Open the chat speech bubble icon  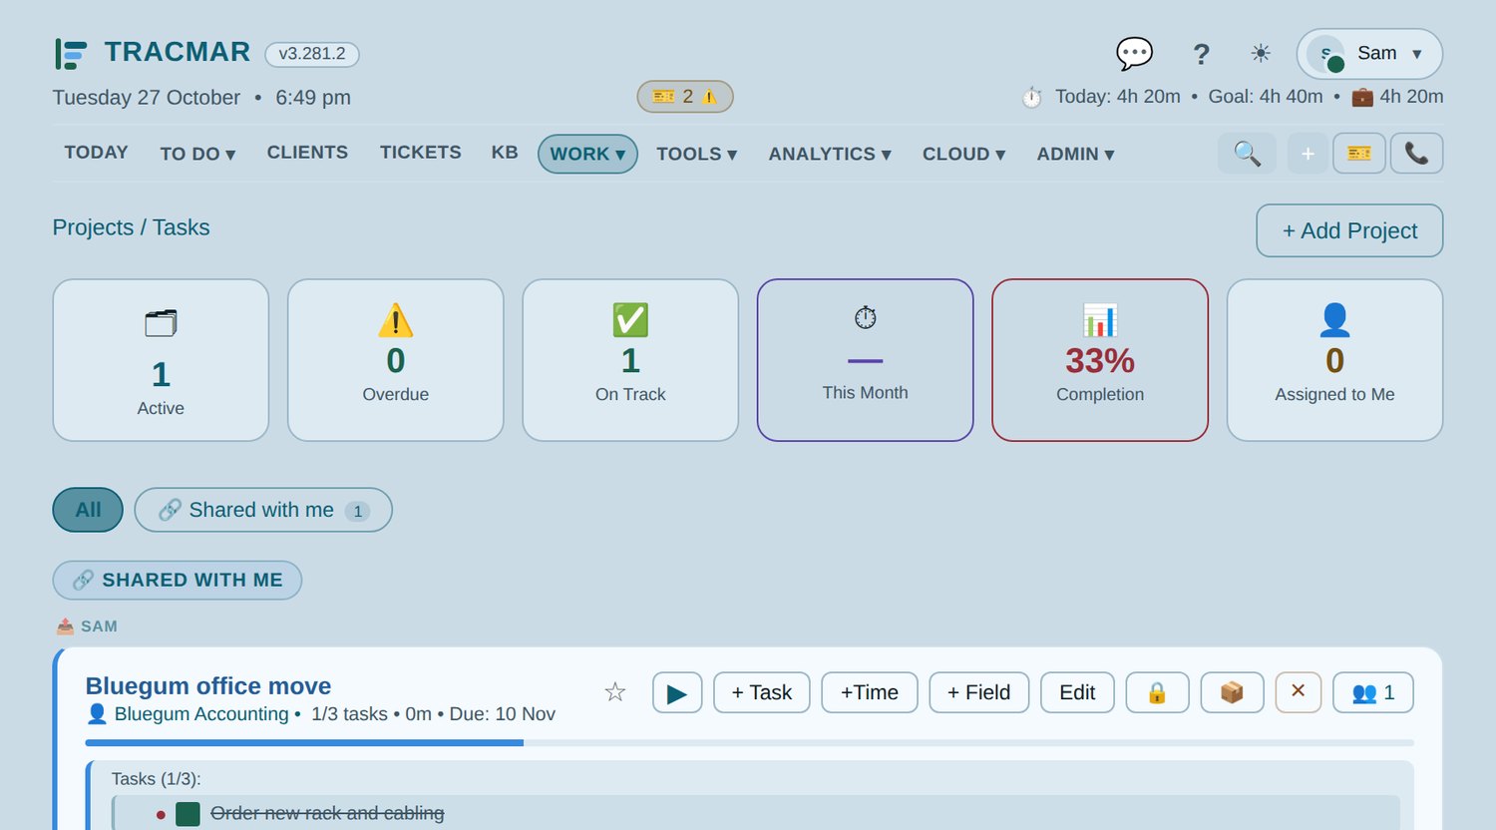click(1134, 54)
